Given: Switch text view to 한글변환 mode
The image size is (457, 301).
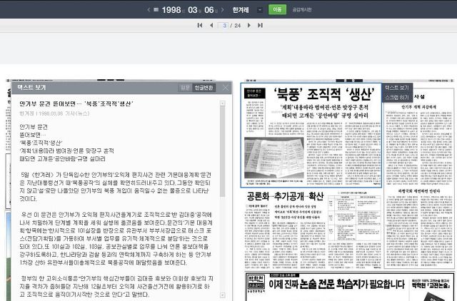Looking at the screenshot, I should [x=204, y=88].
